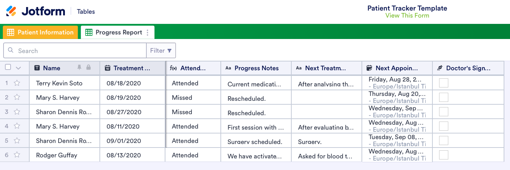Click the Tables label in header
The width and height of the screenshot is (510, 170).
pos(86,12)
